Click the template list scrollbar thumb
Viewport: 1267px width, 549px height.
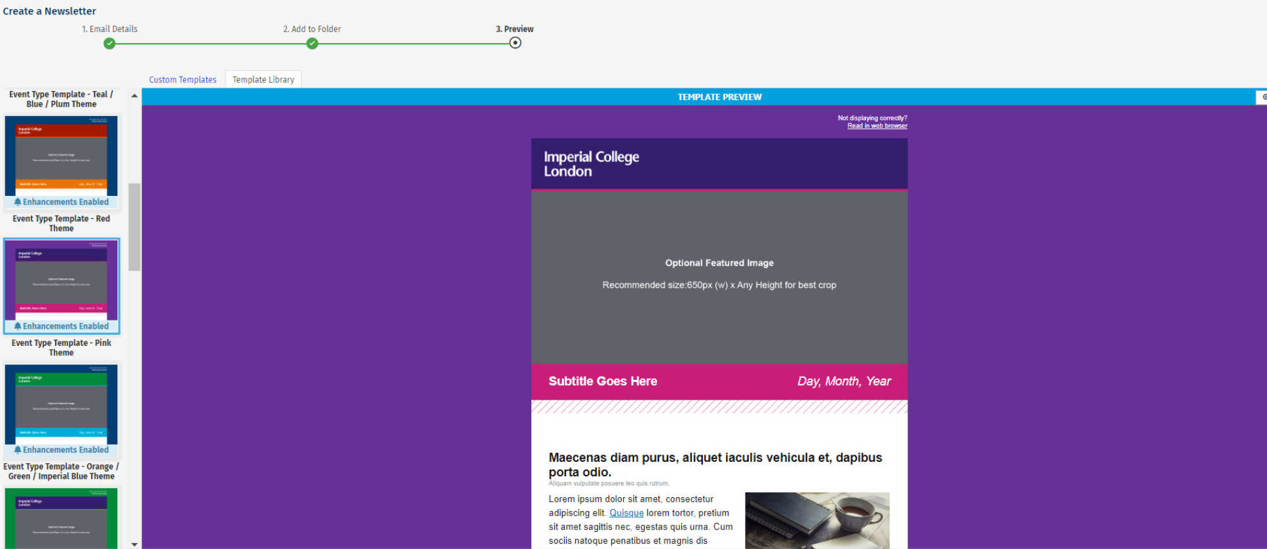tap(134, 226)
